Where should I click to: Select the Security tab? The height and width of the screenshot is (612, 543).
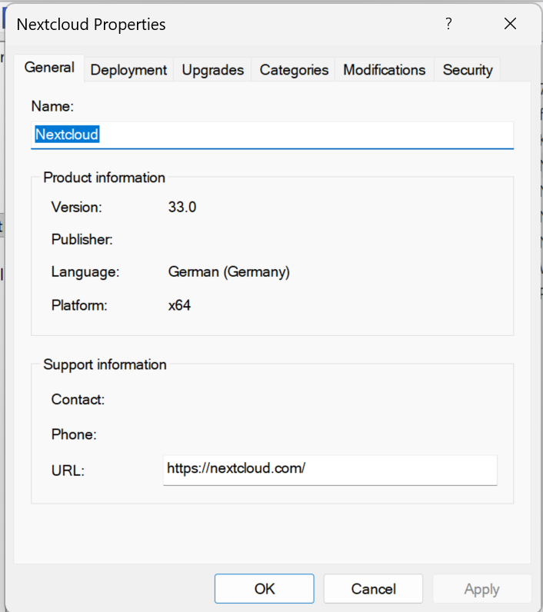click(468, 70)
